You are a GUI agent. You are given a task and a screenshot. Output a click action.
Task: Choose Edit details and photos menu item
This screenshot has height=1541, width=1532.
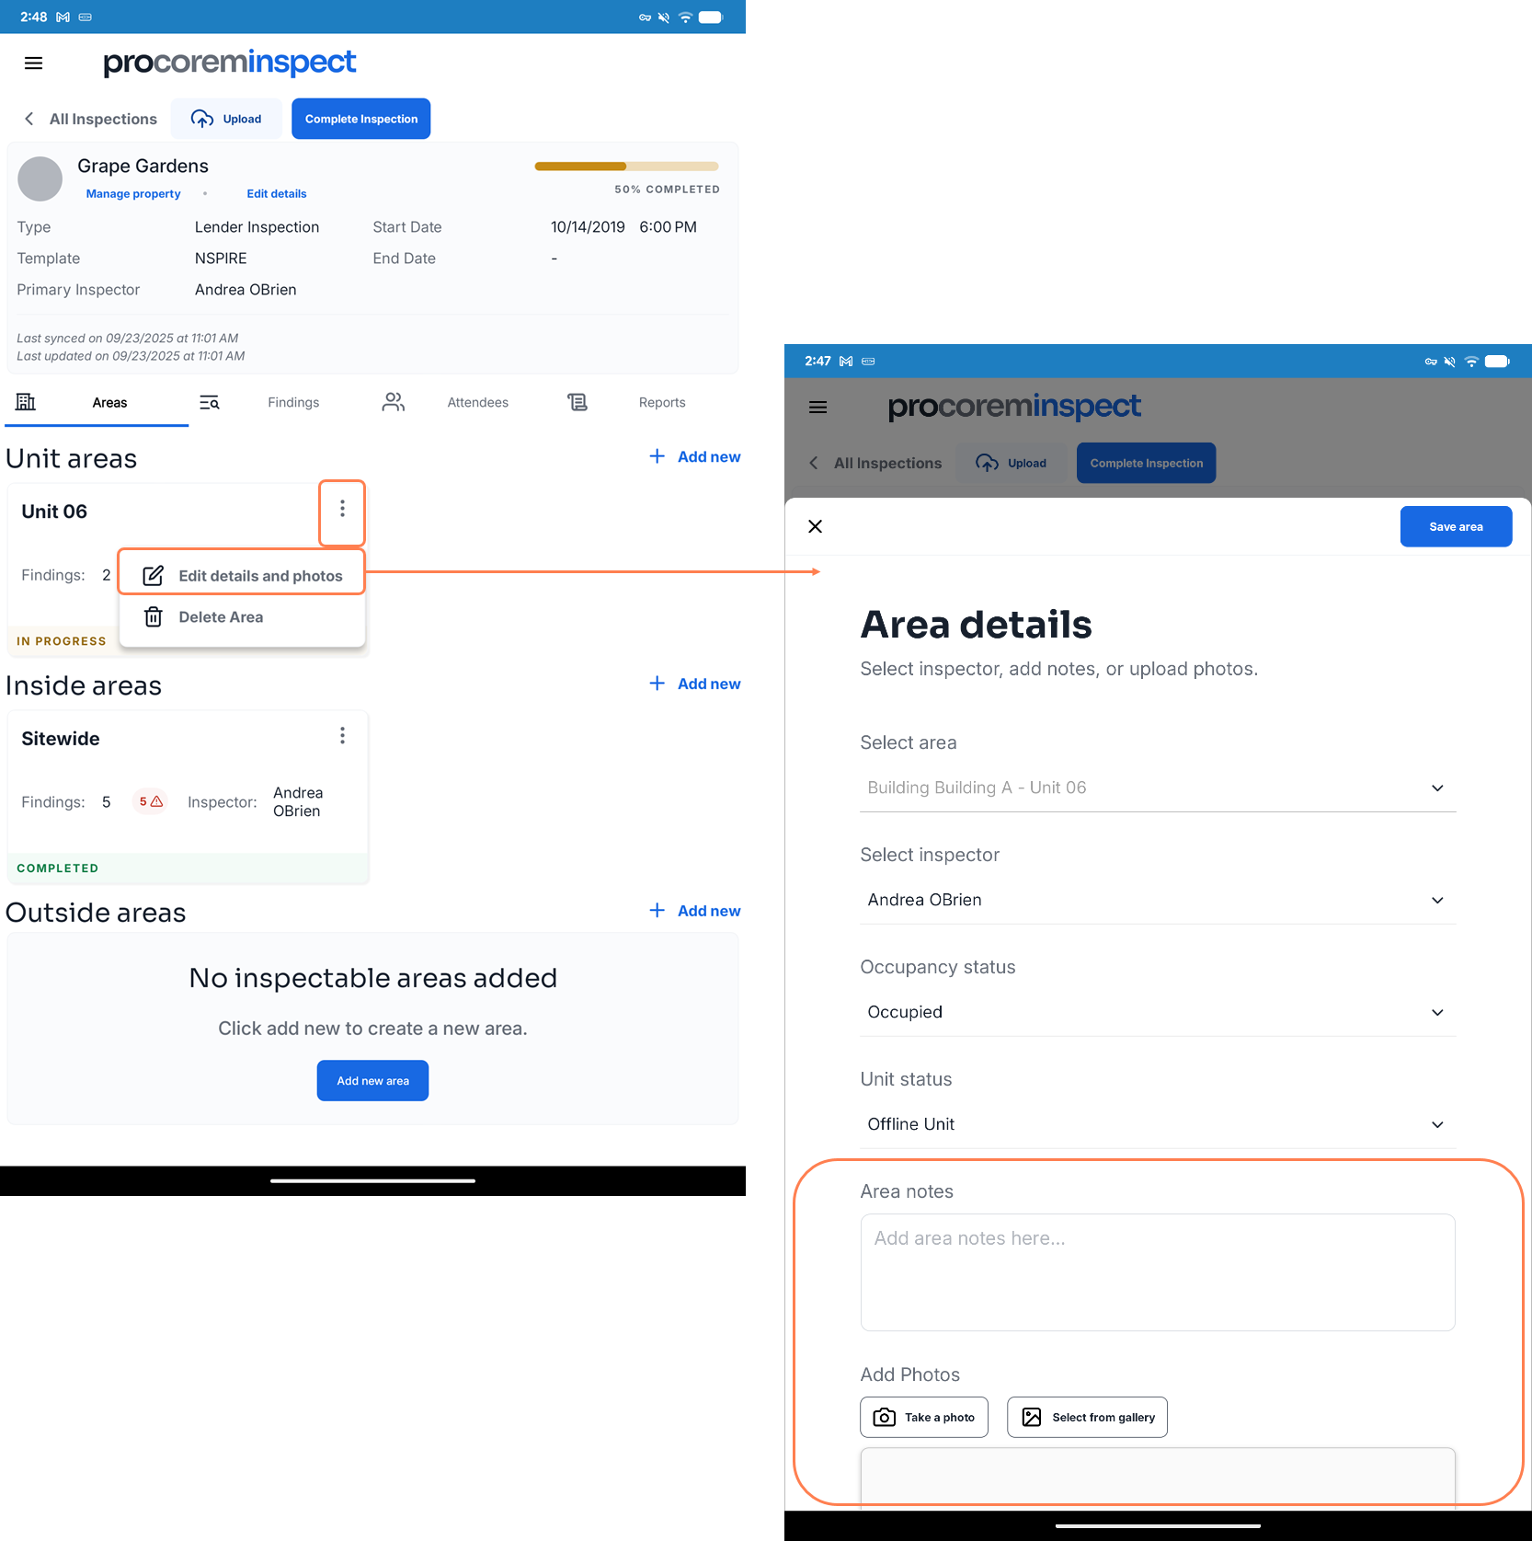coord(243,576)
